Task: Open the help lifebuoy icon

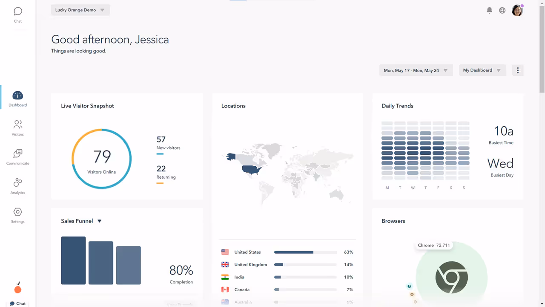Action: pos(502,10)
